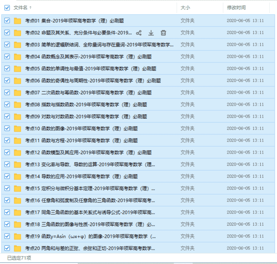Click folder icon of 考点10 函数的图像
This screenshot has width=277, height=264.
tap(17, 129)
